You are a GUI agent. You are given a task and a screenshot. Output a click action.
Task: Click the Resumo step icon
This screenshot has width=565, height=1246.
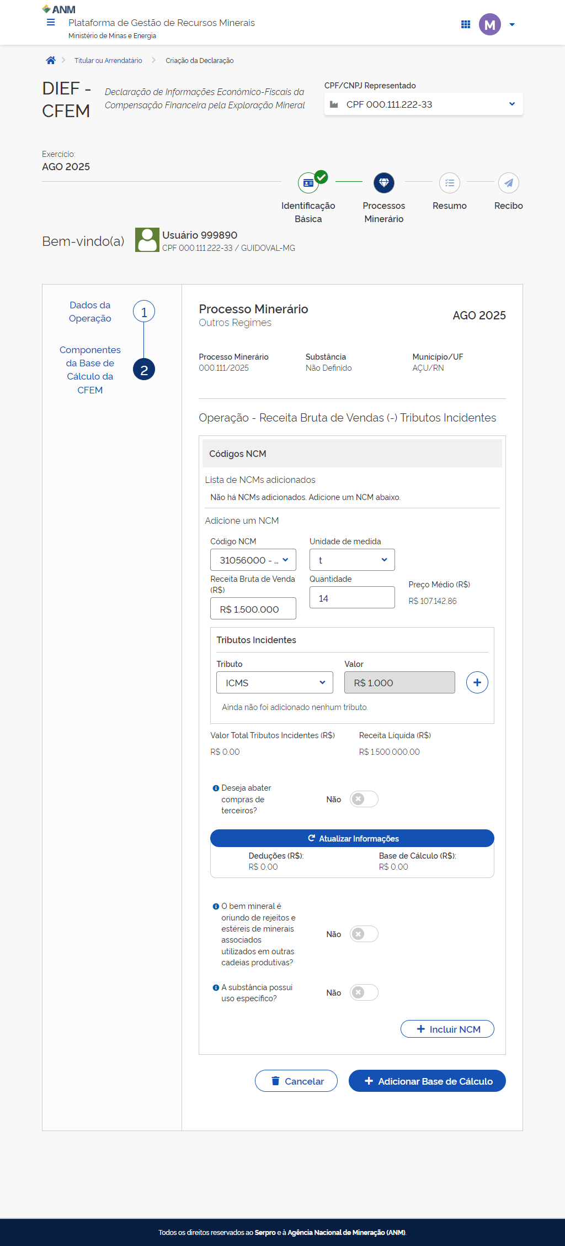coord(449,183)
